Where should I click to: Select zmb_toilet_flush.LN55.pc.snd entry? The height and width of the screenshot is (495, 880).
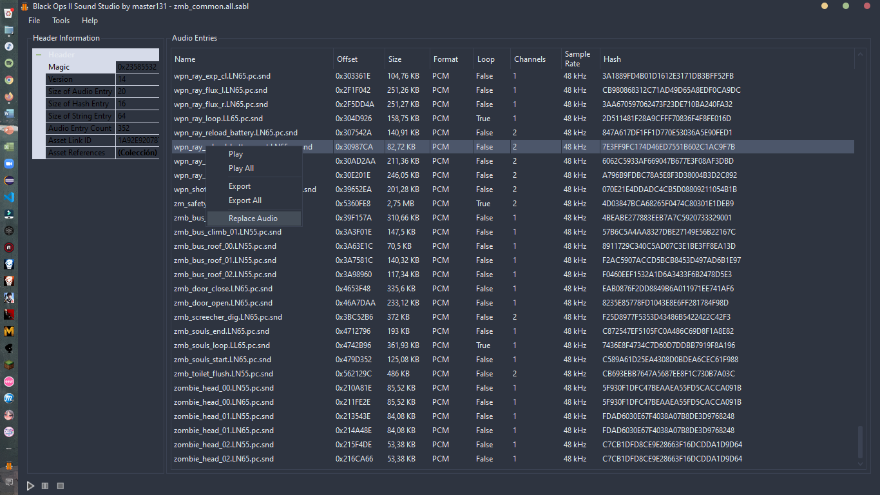point(513,374)
